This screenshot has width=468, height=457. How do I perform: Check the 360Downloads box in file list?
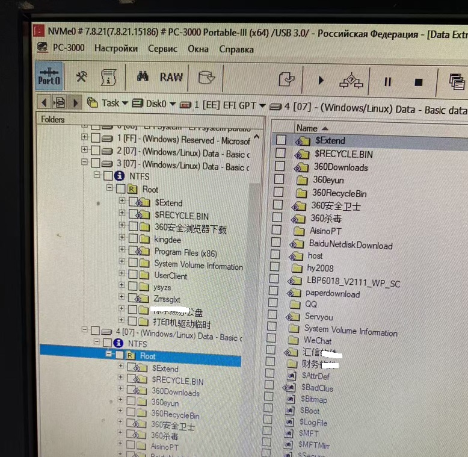[x=280, y=166]
